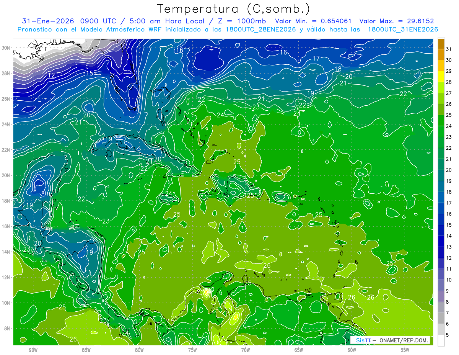This screenshot has height=355, width=459.
Task: Click the '16N' latitude axis label
Action: [x=7, y=226]
